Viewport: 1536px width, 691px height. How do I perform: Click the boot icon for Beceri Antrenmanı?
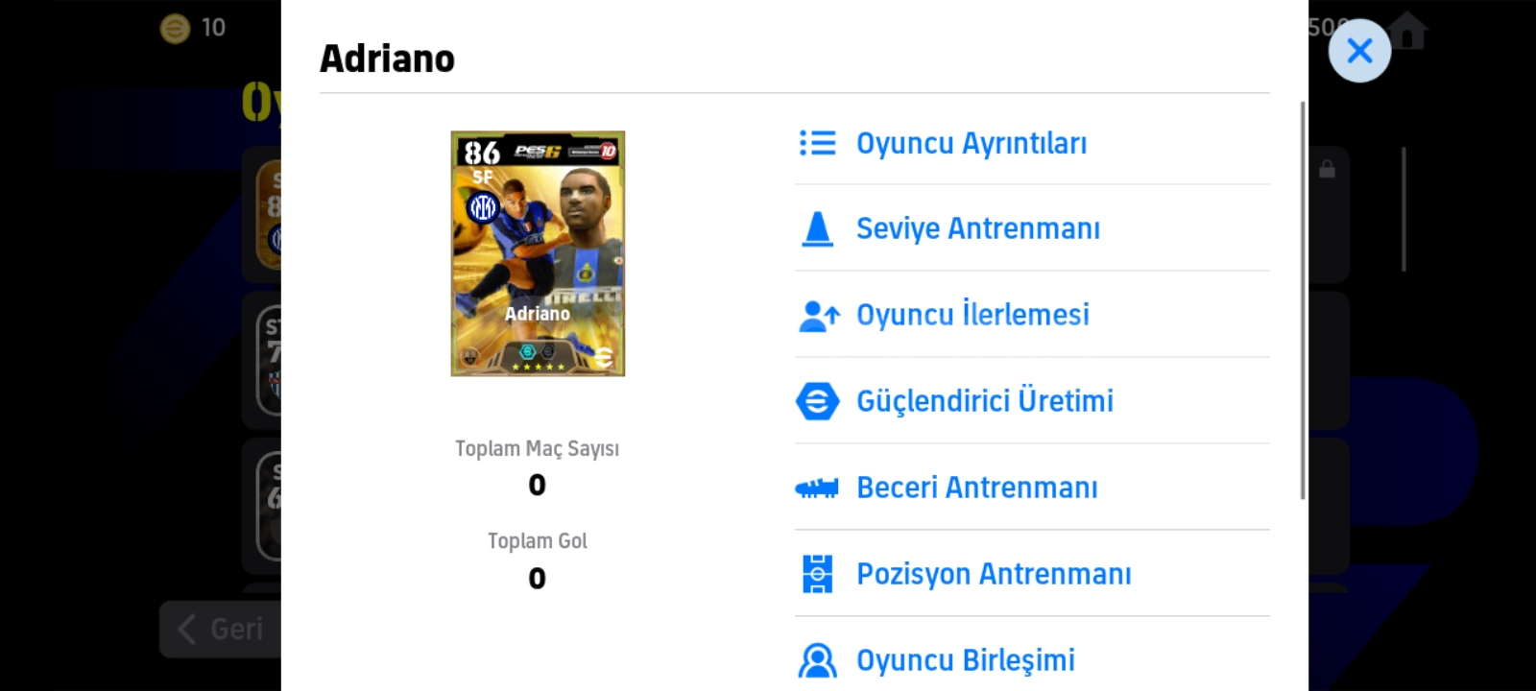(817, 488)
